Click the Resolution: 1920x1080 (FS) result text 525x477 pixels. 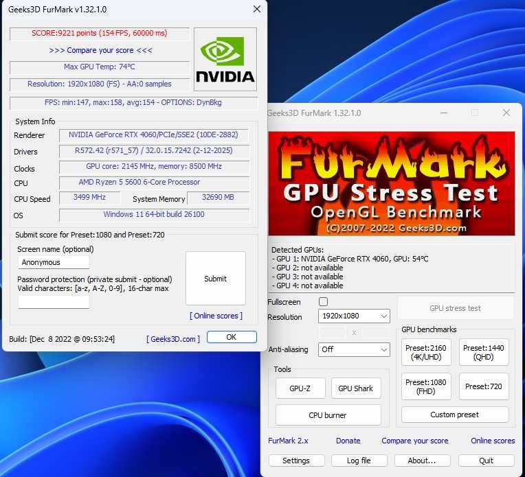click(100, 84)
